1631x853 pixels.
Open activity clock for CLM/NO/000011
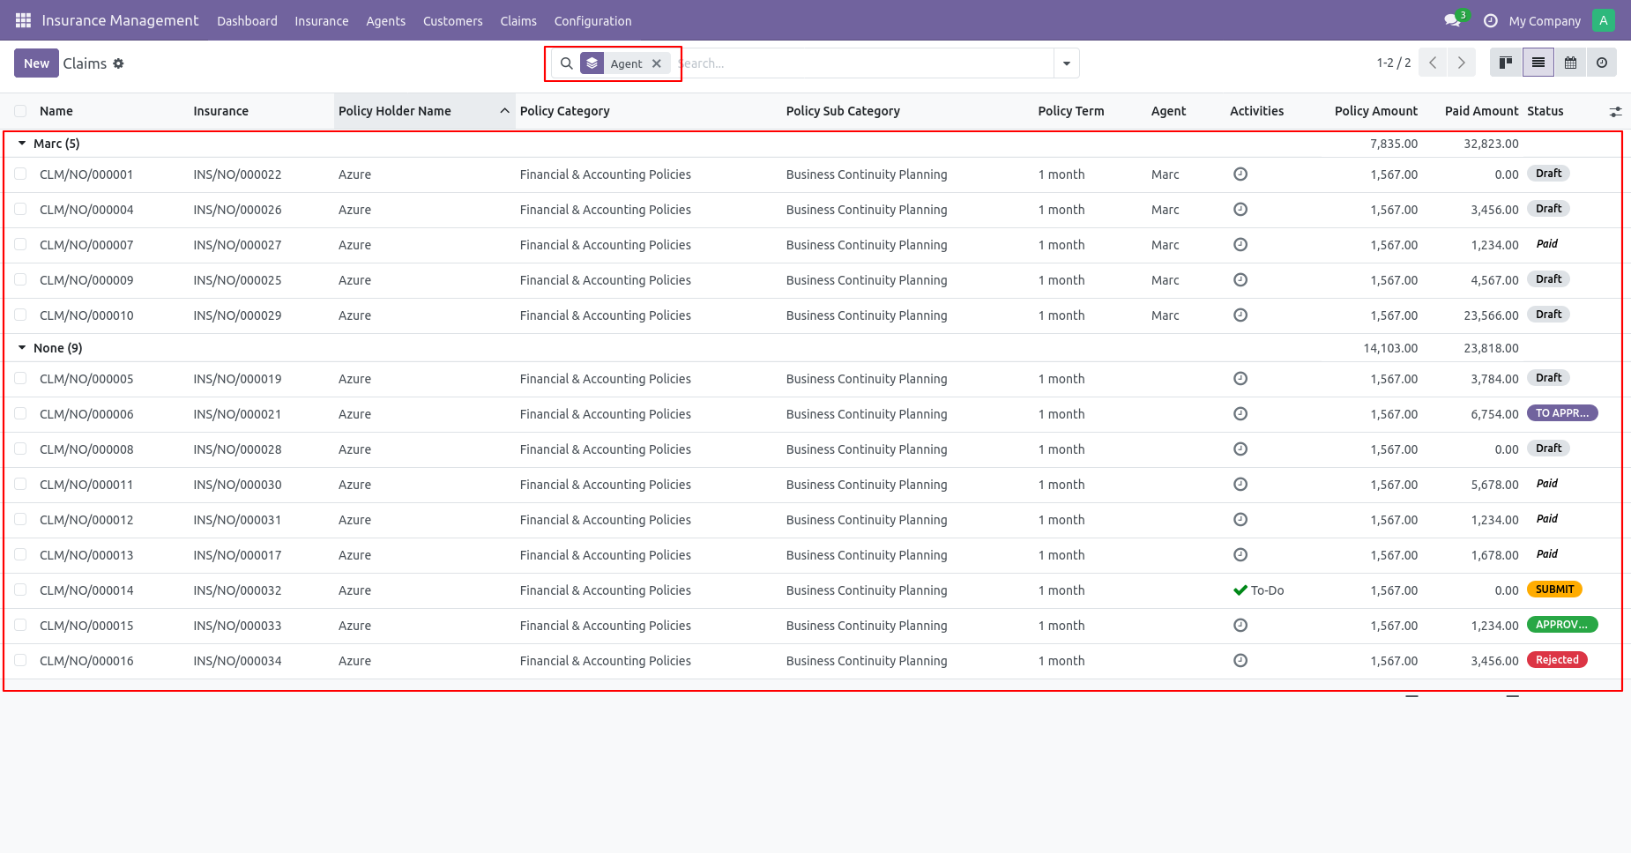click(1240, 485)
